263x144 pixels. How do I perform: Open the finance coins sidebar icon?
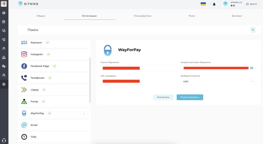4,66
